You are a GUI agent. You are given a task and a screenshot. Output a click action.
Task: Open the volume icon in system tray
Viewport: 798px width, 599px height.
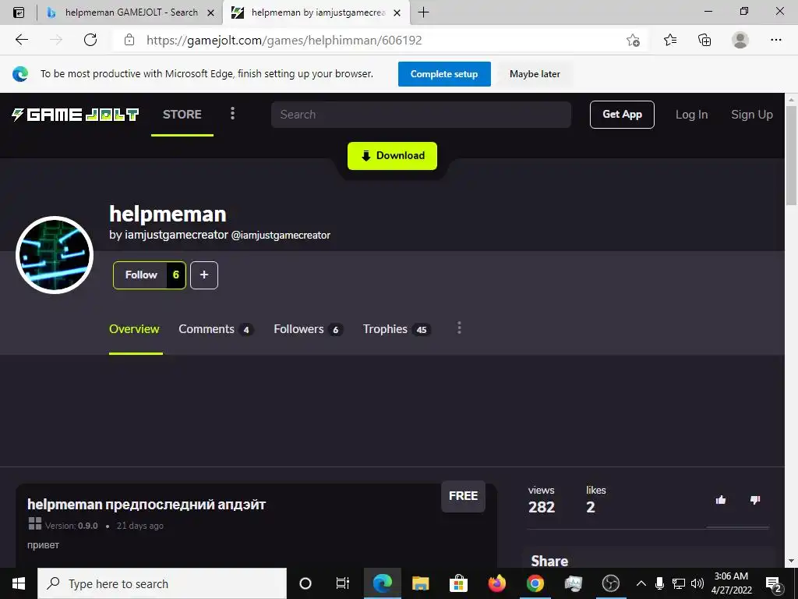[x=697, y=583]
